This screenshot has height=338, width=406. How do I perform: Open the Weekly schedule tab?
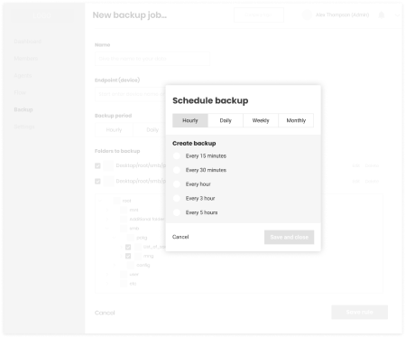261,120
